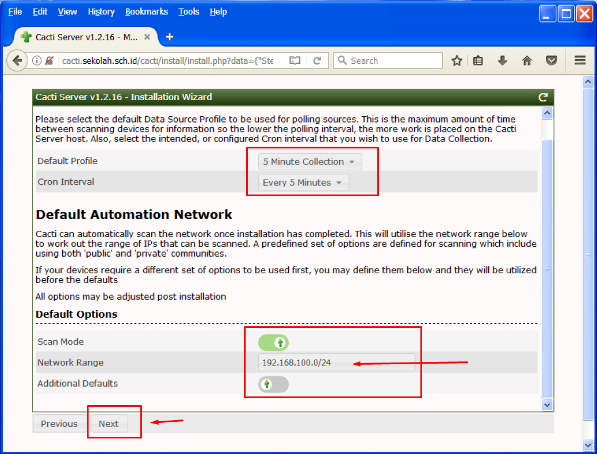597x454 pixels.
Task: Open the hamburger menu icon
Action: pyautogui.click(x=580, y=60)
